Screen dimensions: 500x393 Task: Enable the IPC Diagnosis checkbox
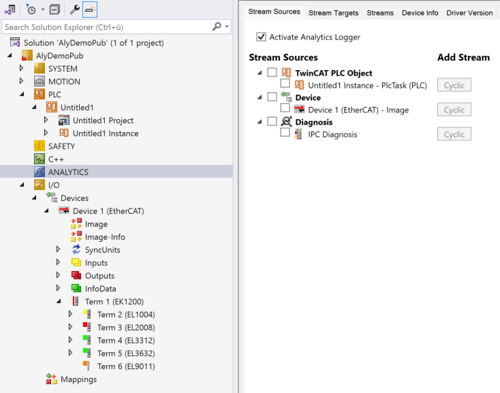tap(285, 133)
